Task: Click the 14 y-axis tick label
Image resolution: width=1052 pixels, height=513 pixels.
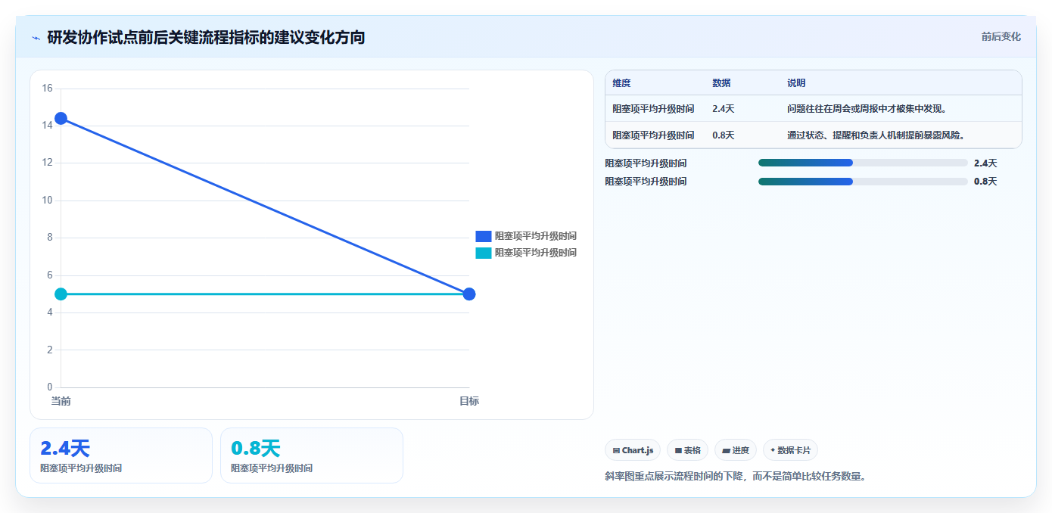Action: (x=47, y=126)
